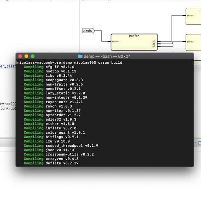
Task: Click the 'pixels' input port on buffer block
Action: coord(115,42)
